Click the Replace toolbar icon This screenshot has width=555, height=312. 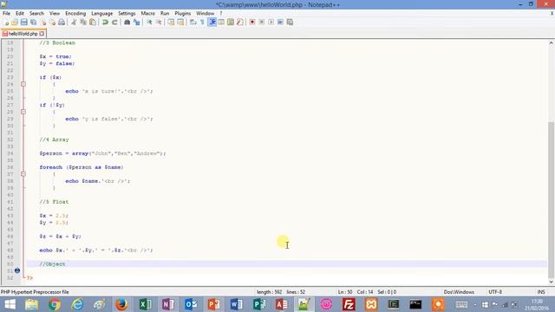136,23
